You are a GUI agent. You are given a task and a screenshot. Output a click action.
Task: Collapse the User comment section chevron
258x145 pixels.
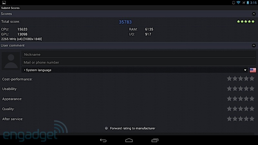click(x=254, y=45)
